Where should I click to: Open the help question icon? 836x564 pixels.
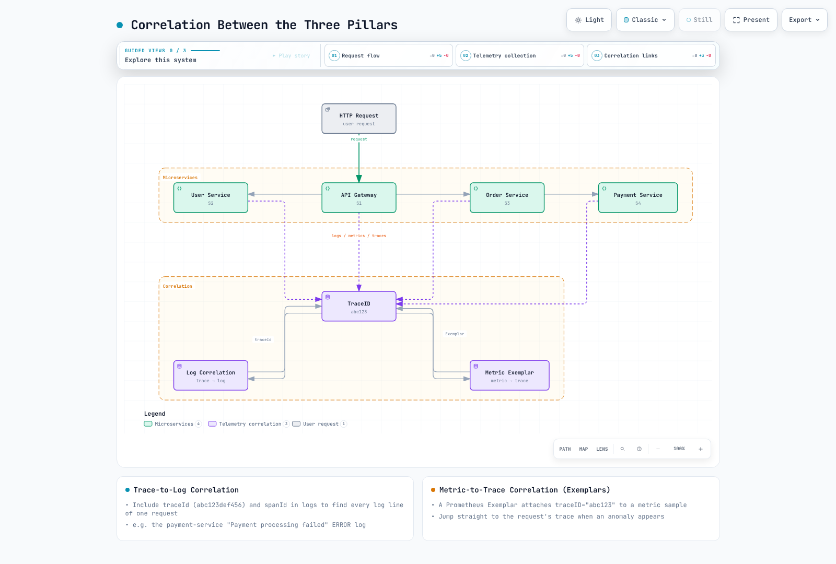(x=639, y=449)
